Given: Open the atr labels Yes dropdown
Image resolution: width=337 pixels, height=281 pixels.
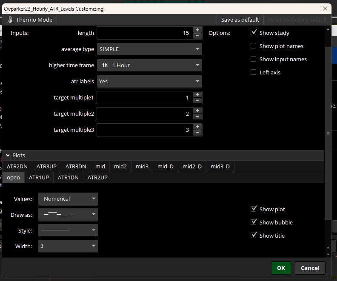Looking at the screenshot, I should (x=149, y=81).
